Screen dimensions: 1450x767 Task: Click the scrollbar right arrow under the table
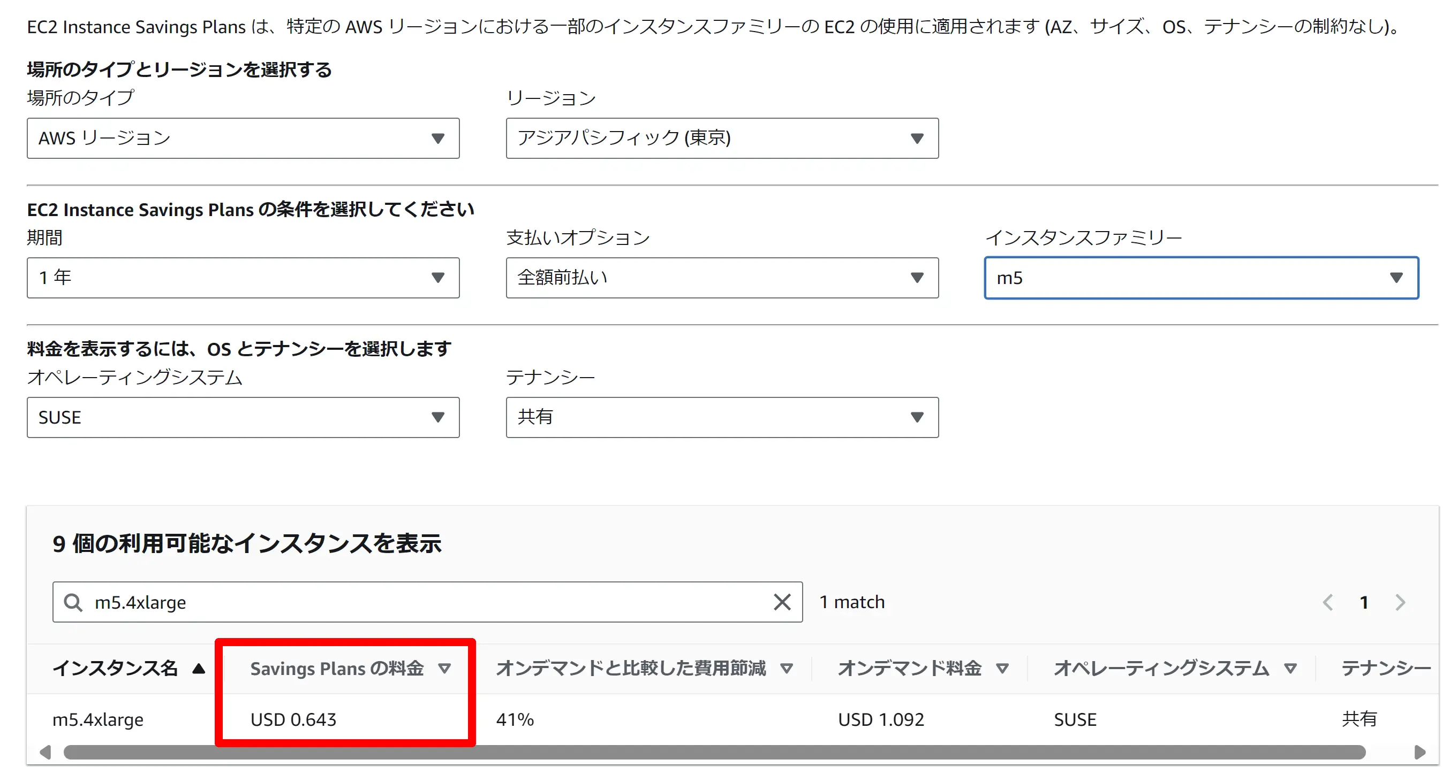1419,752
